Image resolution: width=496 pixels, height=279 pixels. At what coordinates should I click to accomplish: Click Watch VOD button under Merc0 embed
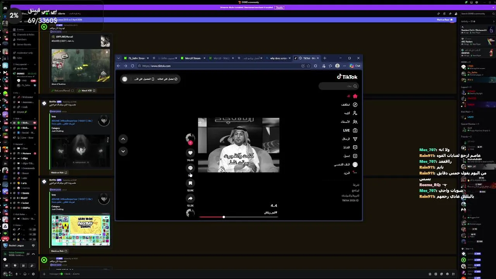point(87,91)
